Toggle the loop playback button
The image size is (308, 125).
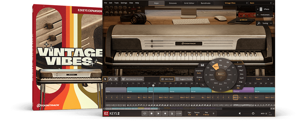pyautogui.click(x=145, y=113)
